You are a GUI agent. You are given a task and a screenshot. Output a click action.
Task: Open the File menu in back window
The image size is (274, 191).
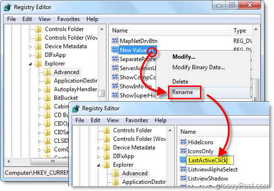(11, 19)
